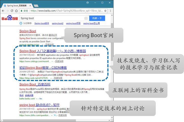The height and width of the screenshot is (122, 184).
Task: Open the Chrome user profile icon
Action: [88, 3]
